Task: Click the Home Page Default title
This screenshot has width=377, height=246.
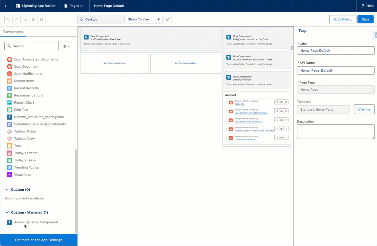Action: pos(109,6)
